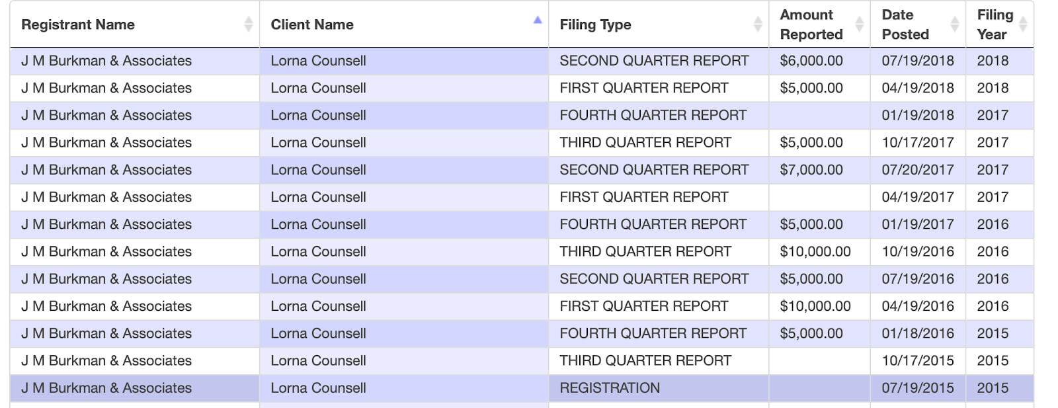Toggle the Amount Reported sort arrows
1058x408 pixels.
(859, 24)
